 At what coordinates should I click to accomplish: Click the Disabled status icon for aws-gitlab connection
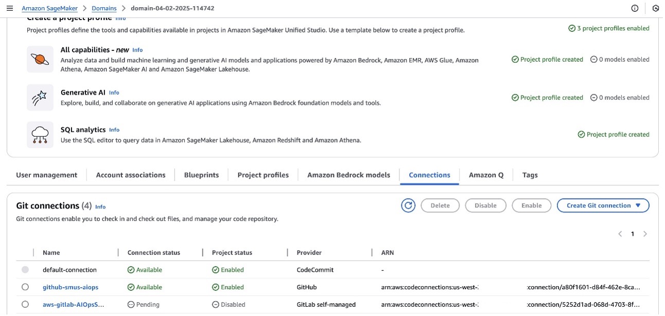[215, 305]
